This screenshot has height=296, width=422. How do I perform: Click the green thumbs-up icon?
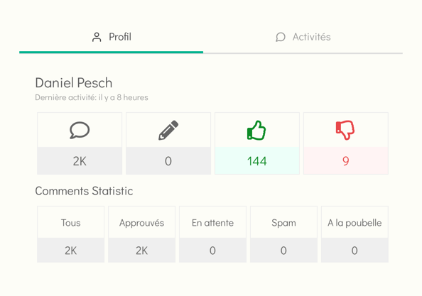(x=256, y=131)
